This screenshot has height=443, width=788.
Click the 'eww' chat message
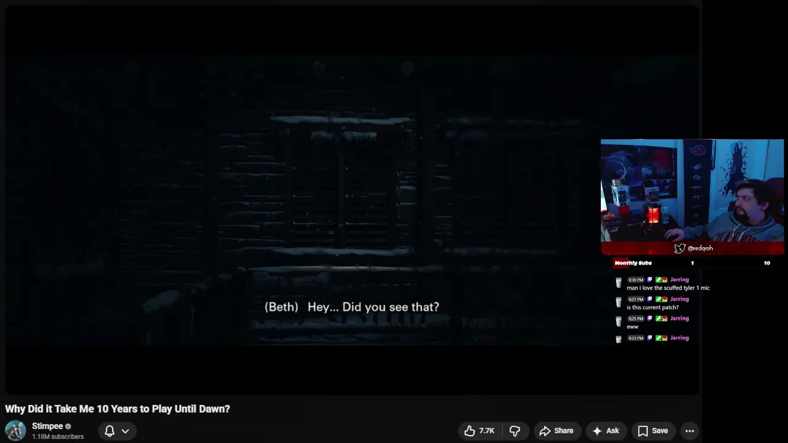tap(632, 327)
